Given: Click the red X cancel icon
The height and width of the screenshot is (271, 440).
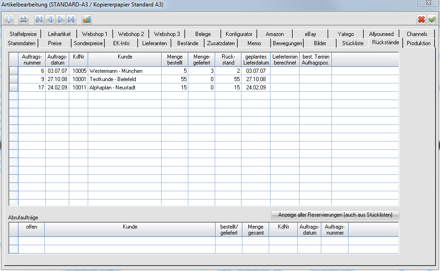Looking at the screenshot, I should coord(422,19).
